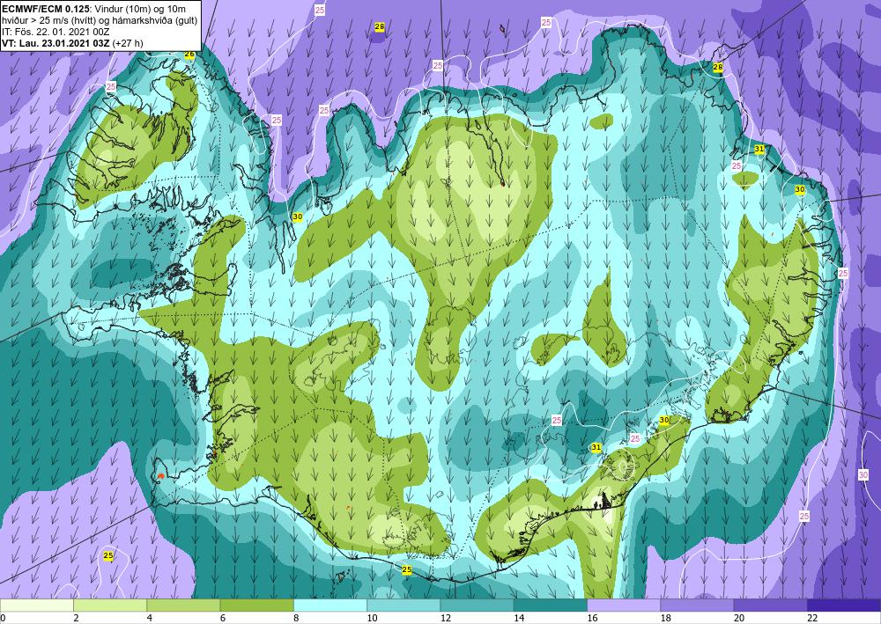The height and width of the screenshot is (624, 881).
Task: Select the yellow 28 label on the northeast coast
Action: coord(717,68)
